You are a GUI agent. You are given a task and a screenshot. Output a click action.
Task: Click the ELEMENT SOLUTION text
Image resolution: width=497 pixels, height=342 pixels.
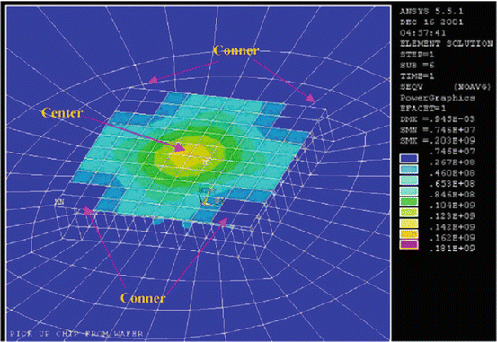[x=447, y=43]
